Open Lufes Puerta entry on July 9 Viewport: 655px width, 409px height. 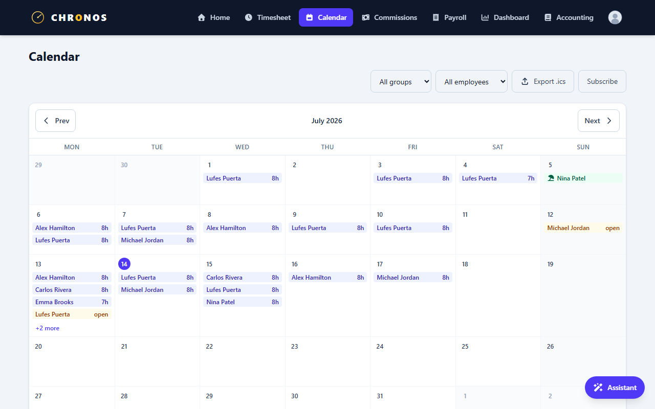coord(327,228)
